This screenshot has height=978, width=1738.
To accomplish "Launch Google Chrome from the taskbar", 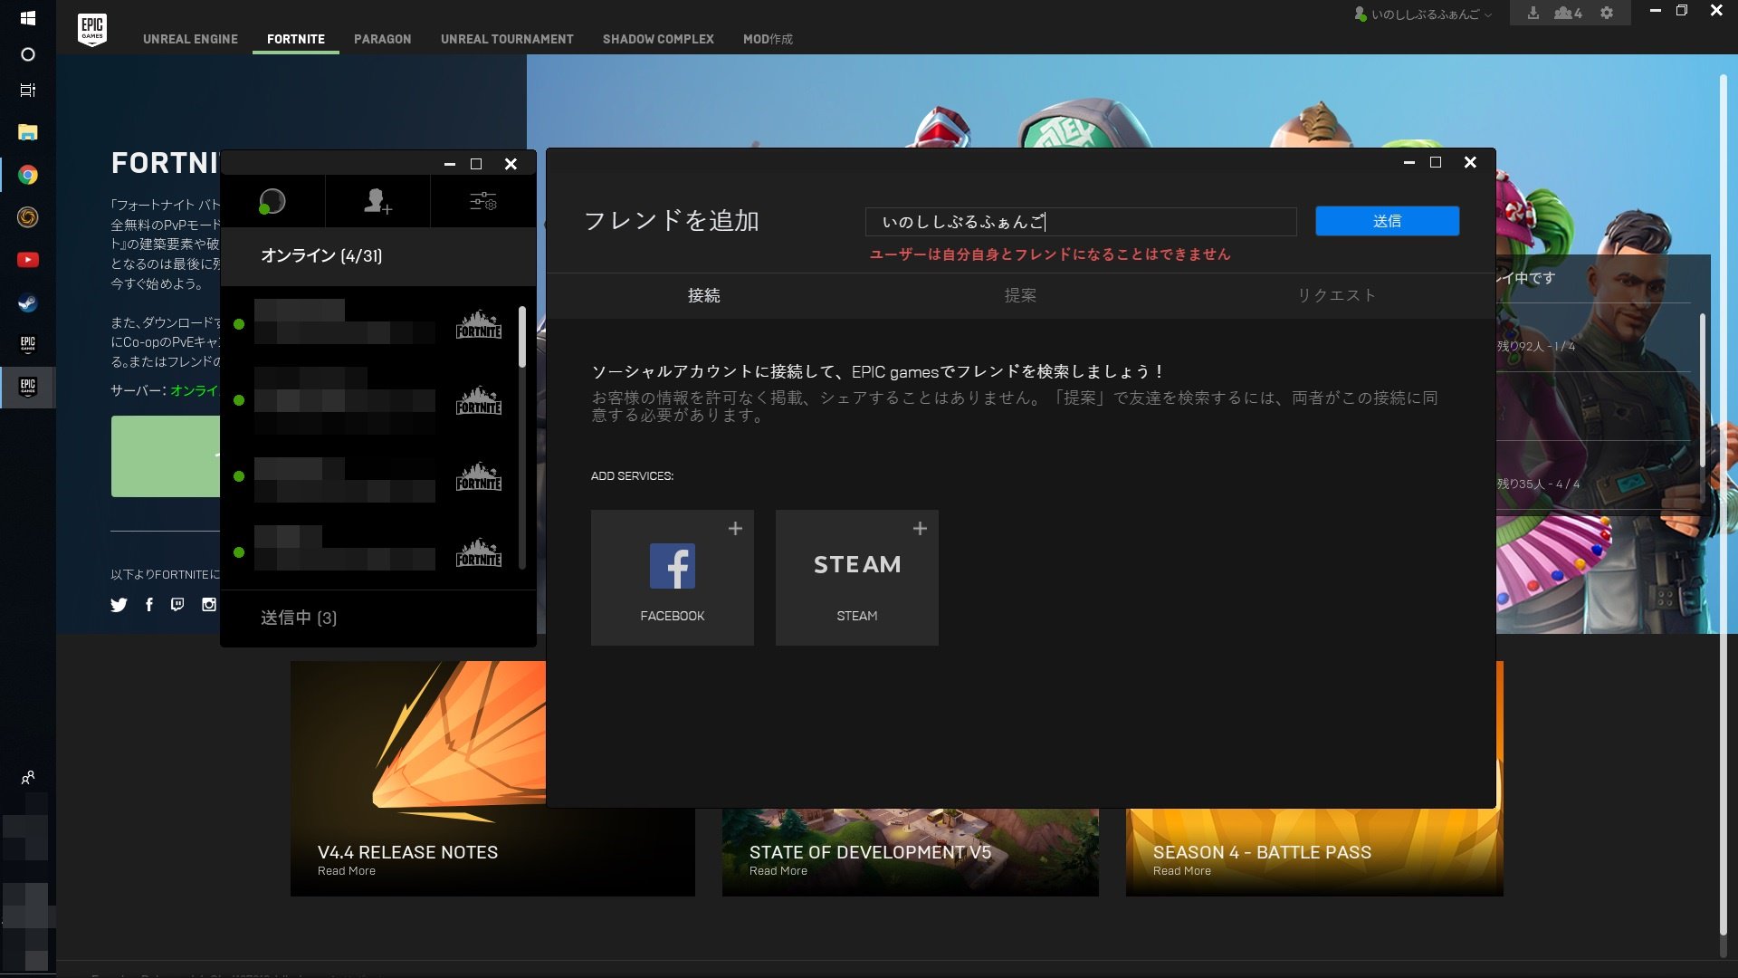I will point(28,175).
